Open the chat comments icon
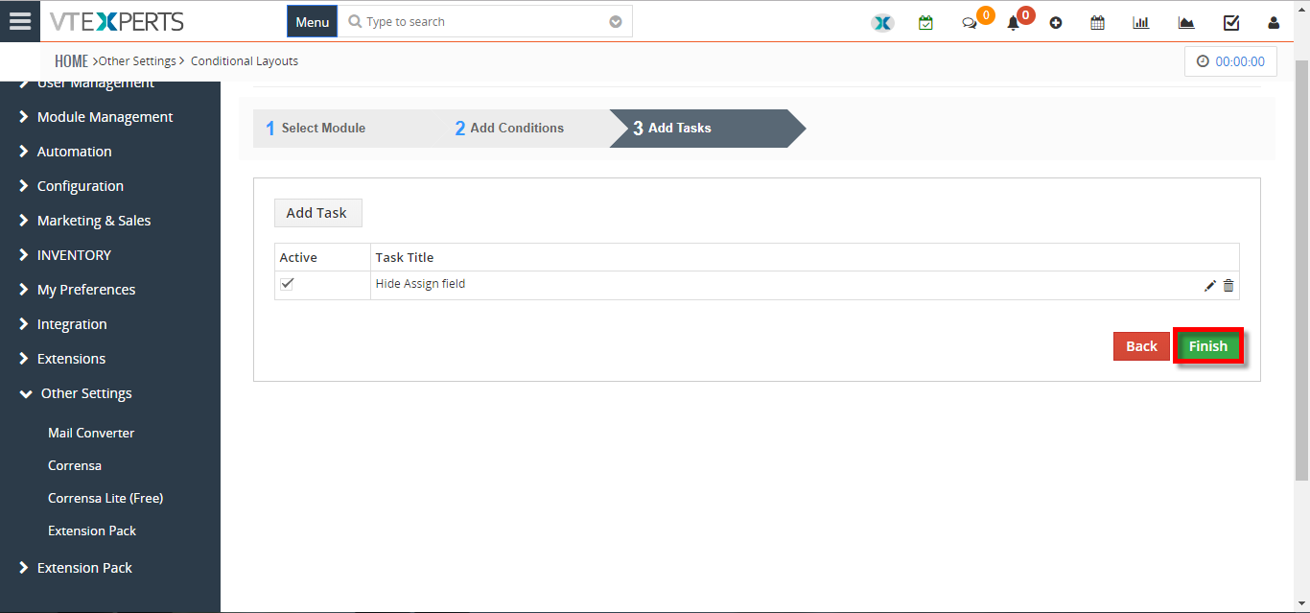Screen dimensions: 1310x613 click(x=970, y=23)
